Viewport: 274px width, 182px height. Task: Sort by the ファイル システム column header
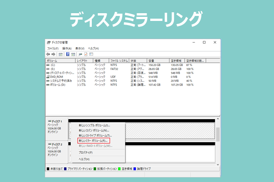pyautogui.click(x=119, y=61)
